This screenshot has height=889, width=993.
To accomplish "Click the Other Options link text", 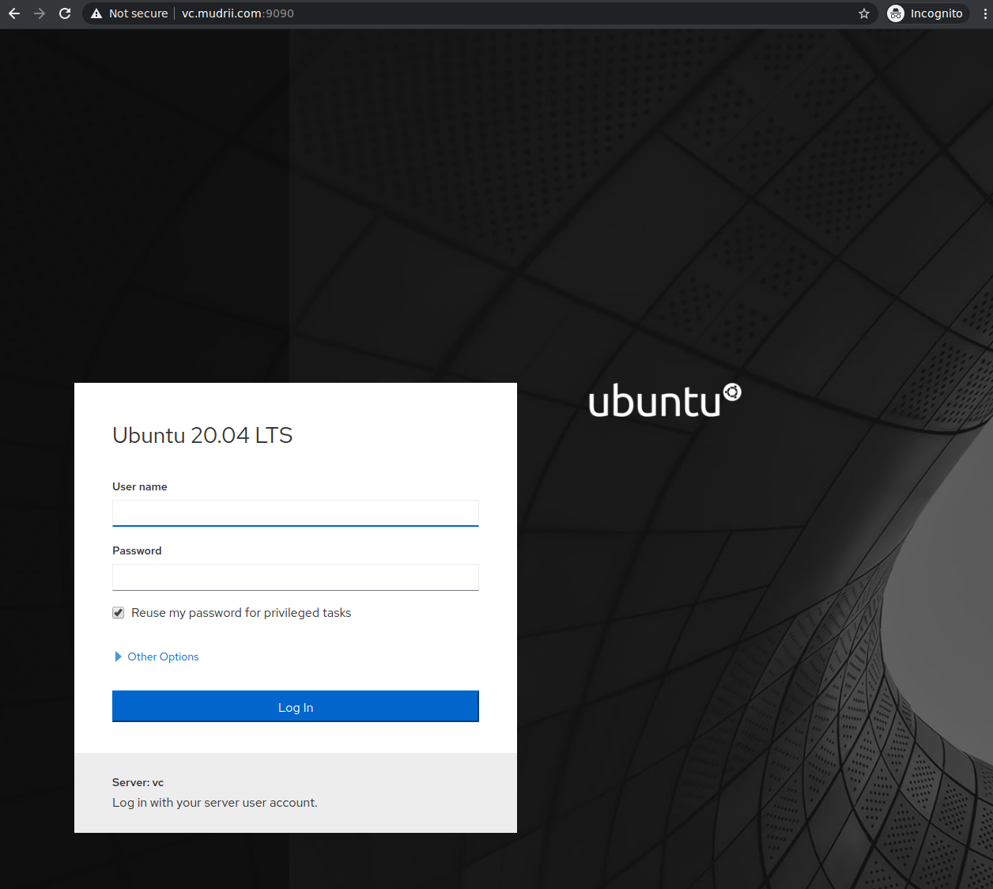I will coord(163,656).
